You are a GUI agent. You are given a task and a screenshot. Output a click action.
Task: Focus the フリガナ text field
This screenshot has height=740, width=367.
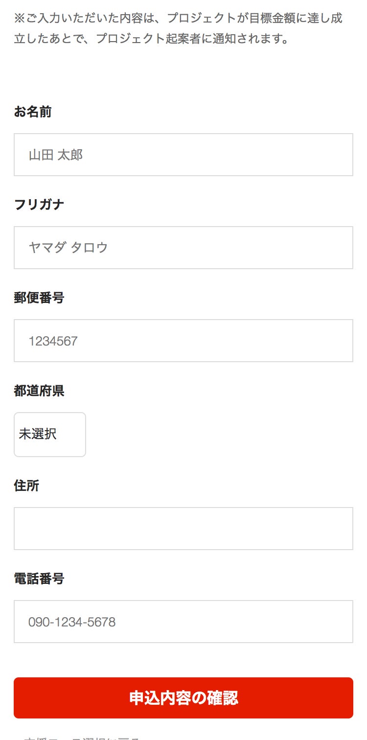click(183, 248)
